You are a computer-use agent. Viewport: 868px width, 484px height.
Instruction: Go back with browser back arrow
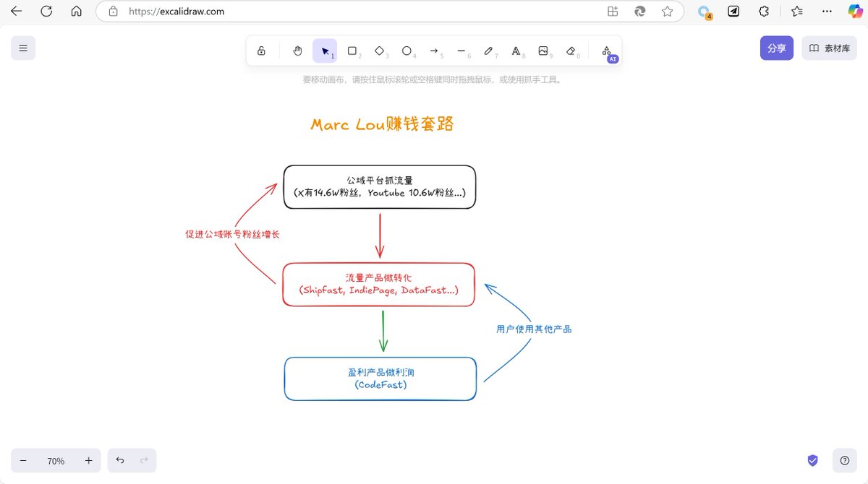[16, 11]
